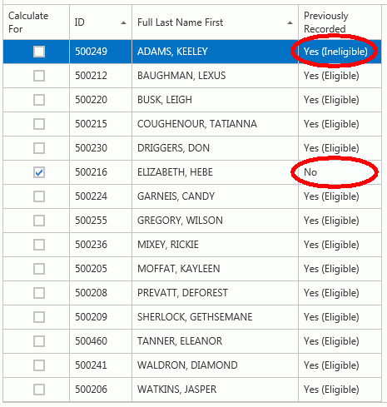Check the Calculate For box for ADAMS, KEELEY
This screenshot has height=407, width=387.
(39, 52)
